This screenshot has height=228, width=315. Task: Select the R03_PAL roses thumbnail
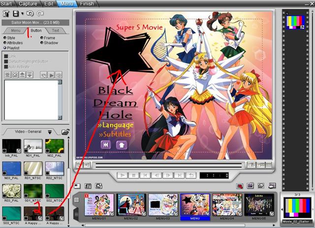pos(11,191)
